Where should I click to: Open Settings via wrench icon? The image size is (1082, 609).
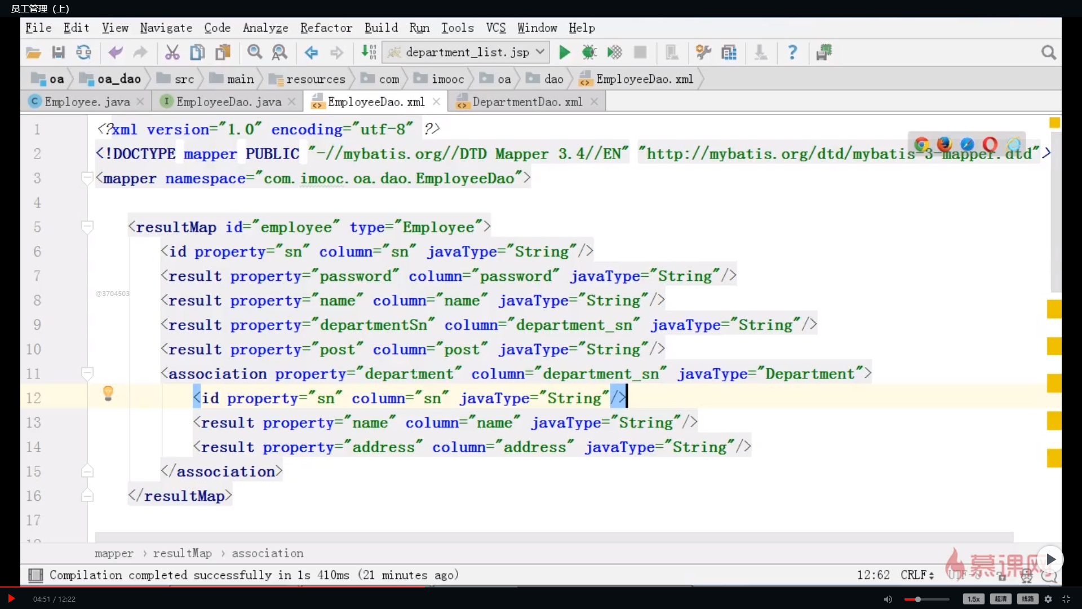703,52
